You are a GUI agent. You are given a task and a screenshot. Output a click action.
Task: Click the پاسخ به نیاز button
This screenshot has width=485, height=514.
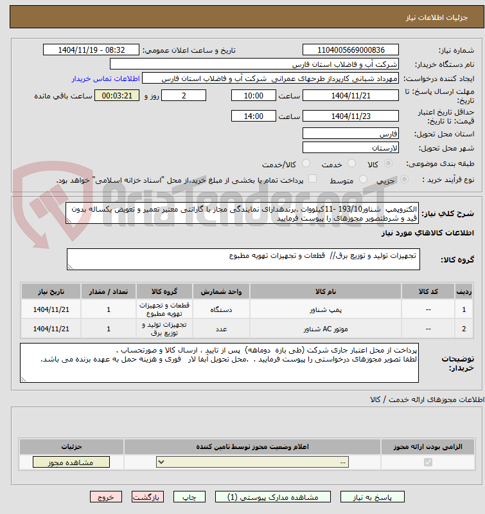pyautogui.click(x=372, y=497)
